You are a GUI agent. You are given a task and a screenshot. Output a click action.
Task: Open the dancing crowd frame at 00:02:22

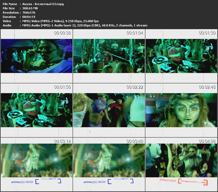109,110
